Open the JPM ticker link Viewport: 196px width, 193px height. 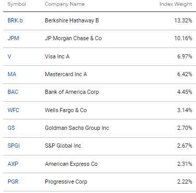point(14,38)
